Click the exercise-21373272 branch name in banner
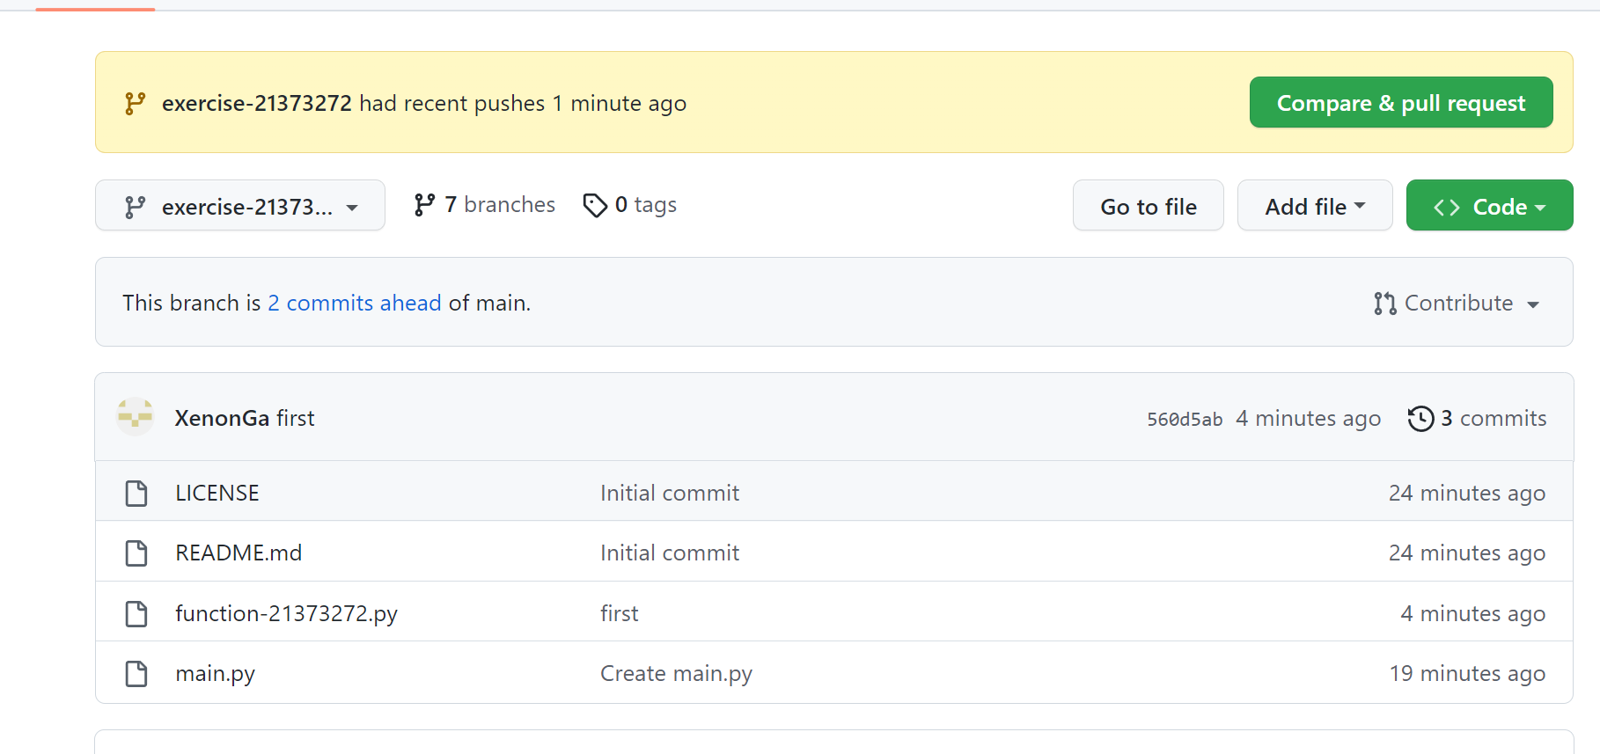 (257, 103)
